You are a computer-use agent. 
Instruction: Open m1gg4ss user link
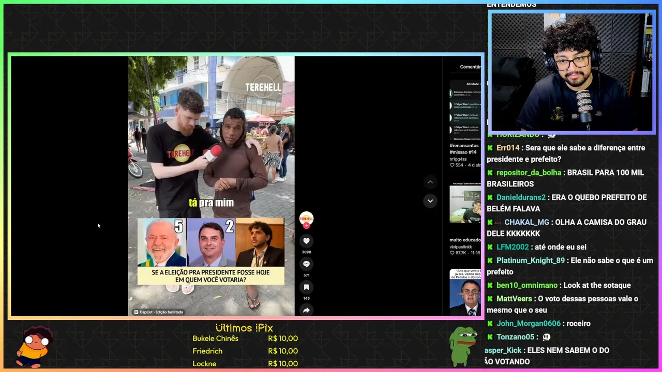tap(458, 159)
